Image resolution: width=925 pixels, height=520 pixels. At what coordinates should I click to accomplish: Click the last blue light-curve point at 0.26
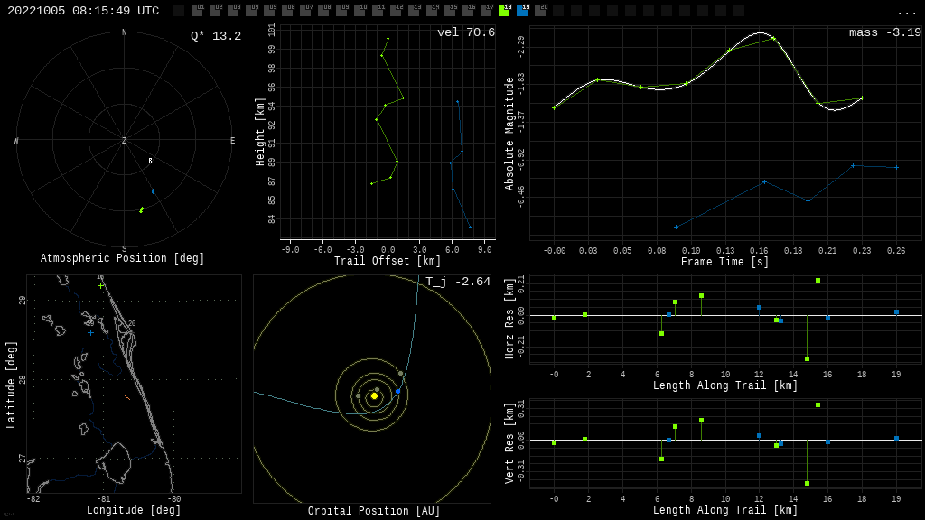click(897, 167)
